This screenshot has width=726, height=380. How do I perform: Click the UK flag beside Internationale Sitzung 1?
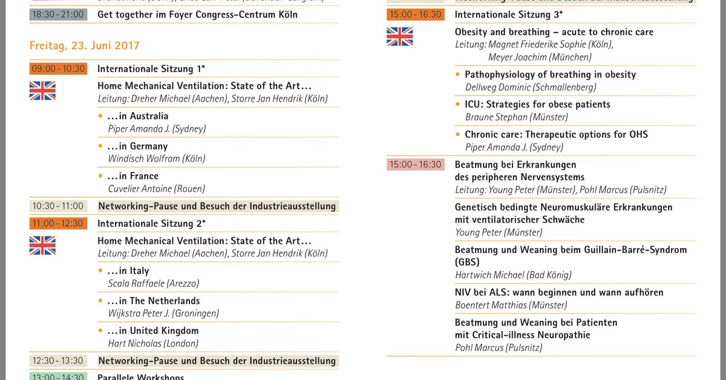tap(42, 90)
